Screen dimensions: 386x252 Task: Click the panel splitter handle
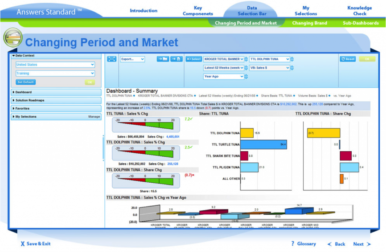103,148
